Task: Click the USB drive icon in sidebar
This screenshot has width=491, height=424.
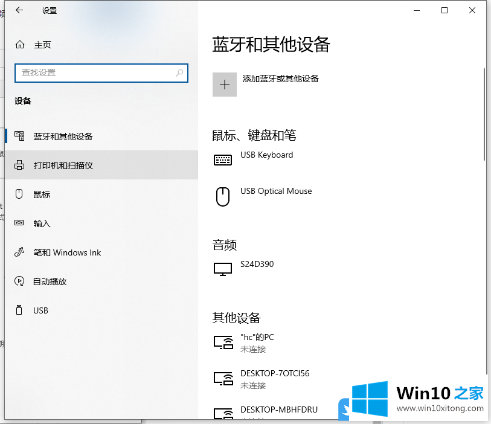Action: [19, 310]
